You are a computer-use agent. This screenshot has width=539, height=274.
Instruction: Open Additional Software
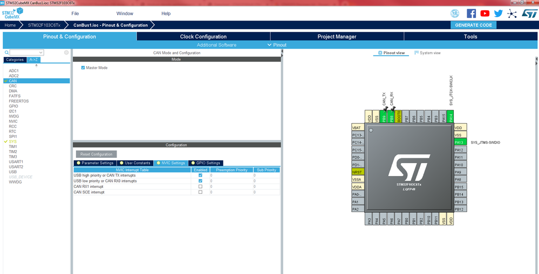(x=216, y=45)
